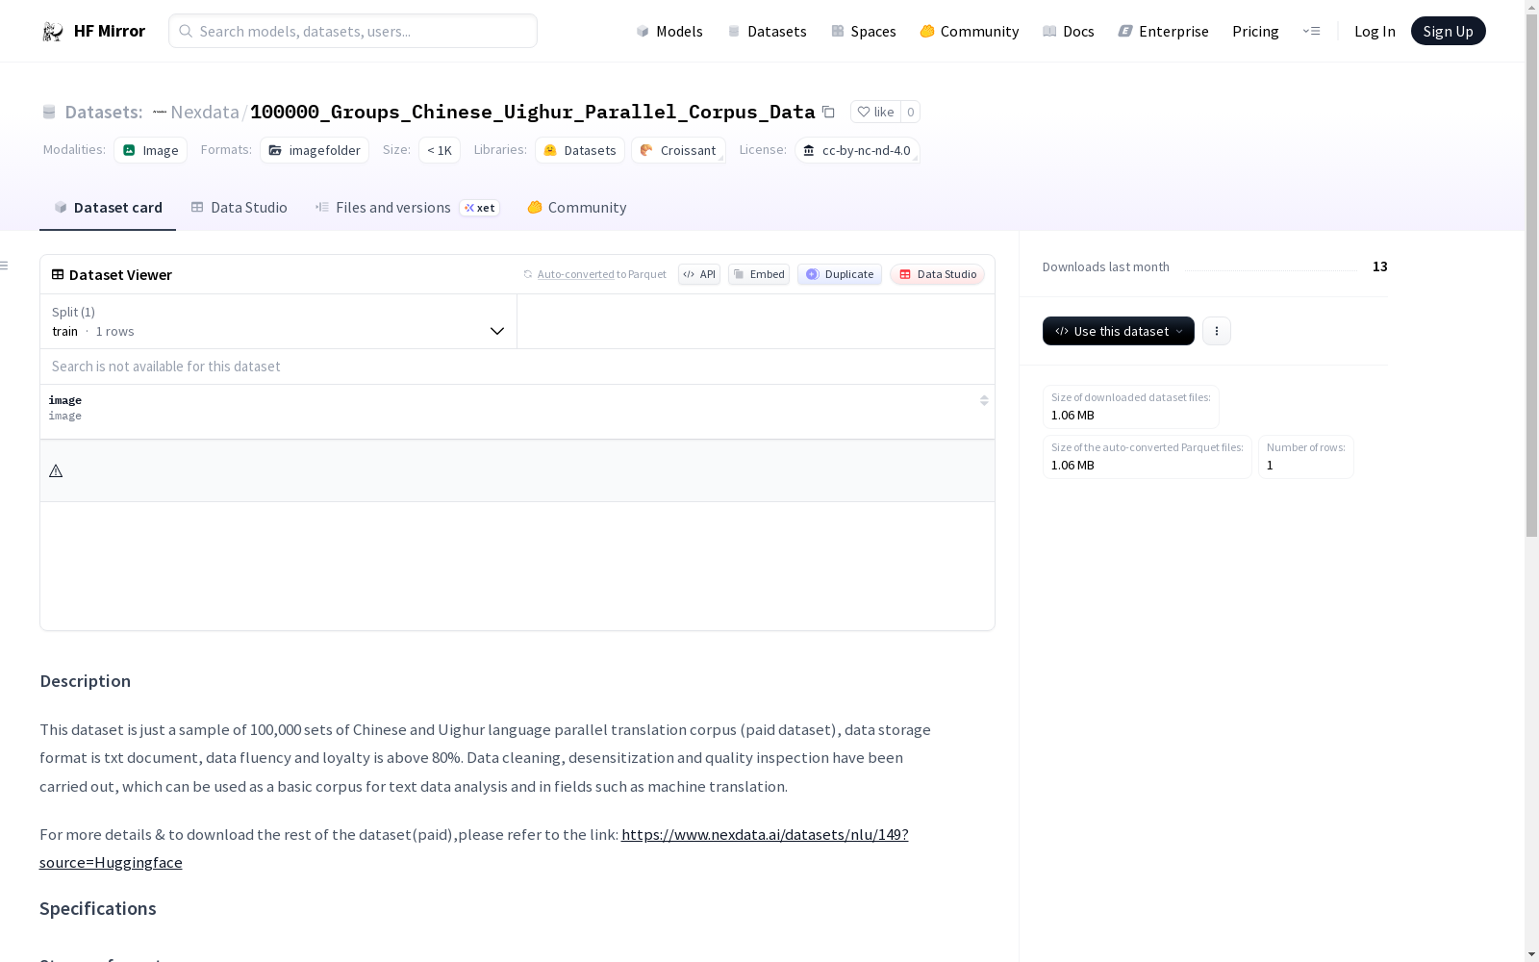This screenshot has height=962, width=1539.
Task: Toggle the left sidebar outline icon
Action: [5, 266]
